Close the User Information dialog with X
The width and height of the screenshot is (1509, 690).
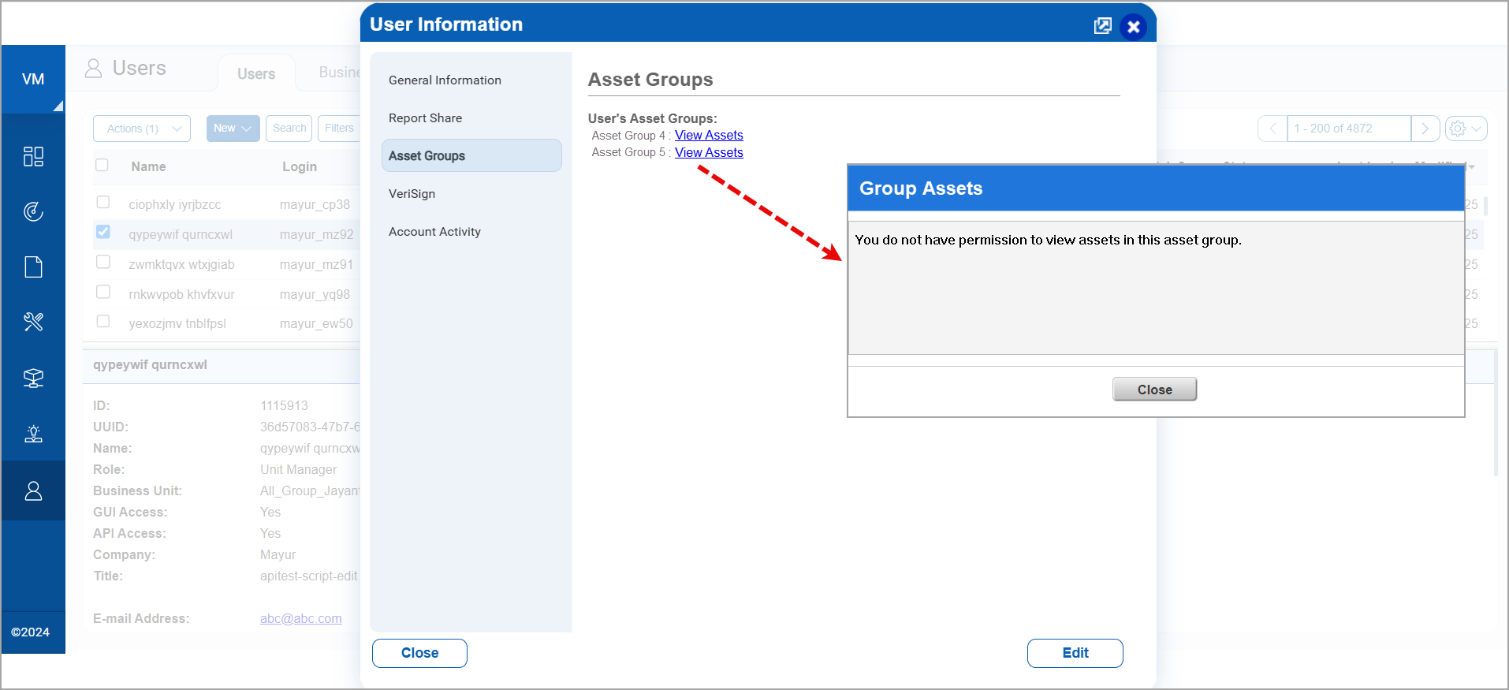click(x=1133, y=27)
